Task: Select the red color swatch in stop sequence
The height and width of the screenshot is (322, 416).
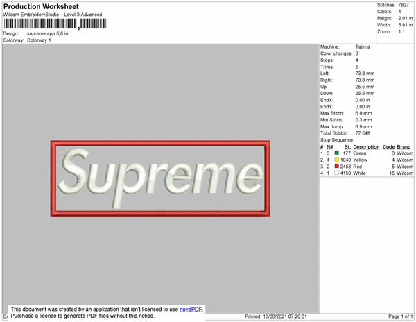Action: click(x=337, y=166)
